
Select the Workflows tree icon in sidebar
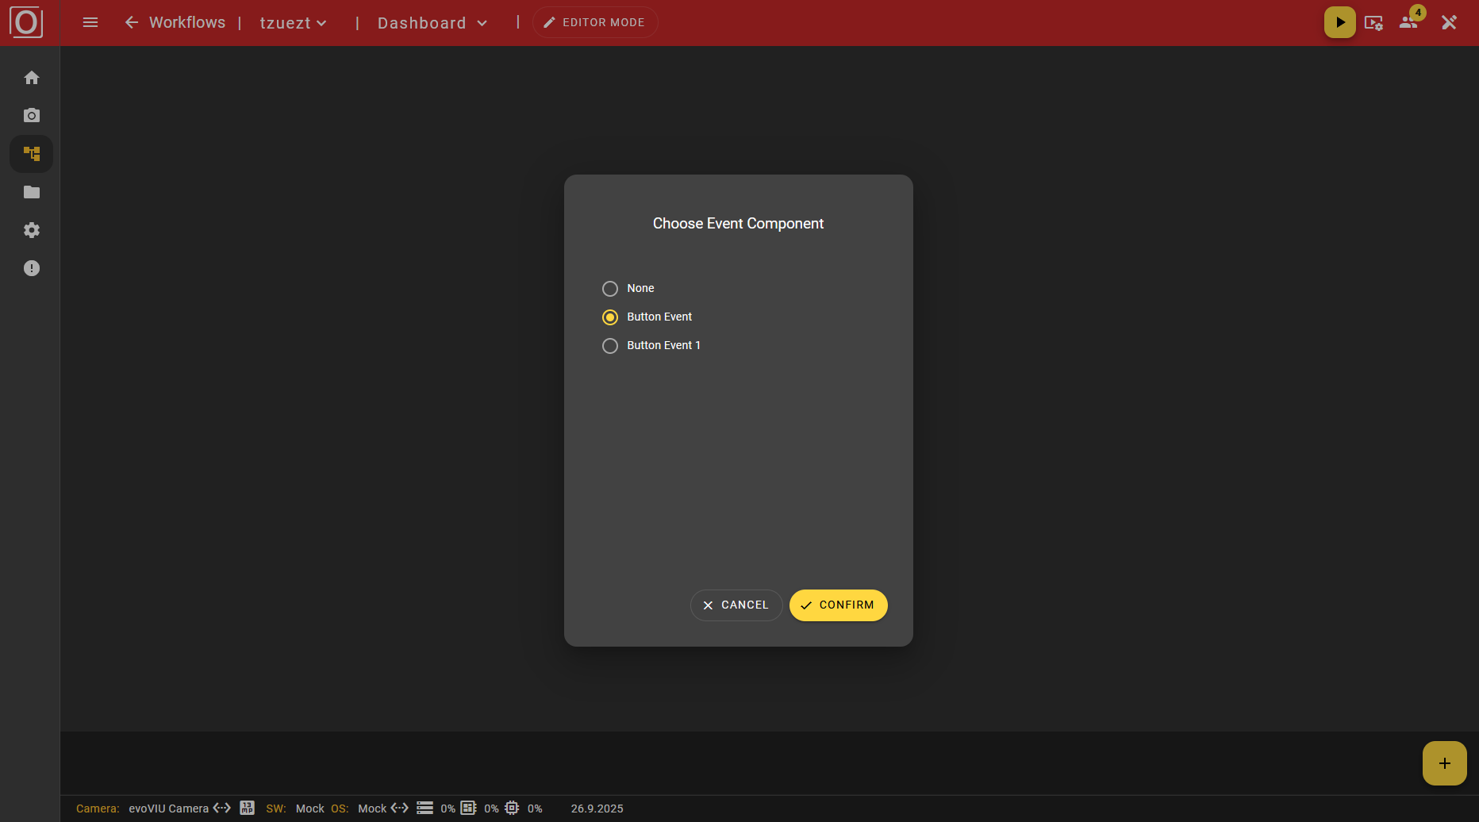coord(32,154)
